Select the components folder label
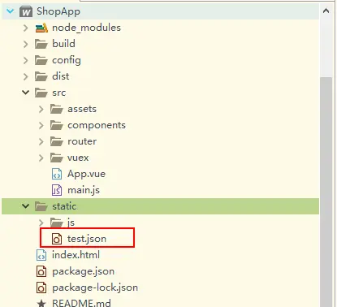 pos(97,125)
